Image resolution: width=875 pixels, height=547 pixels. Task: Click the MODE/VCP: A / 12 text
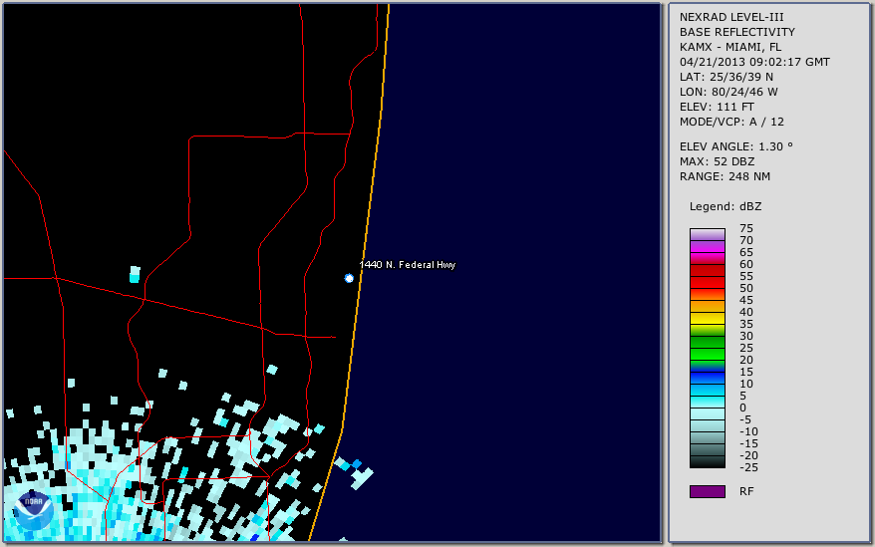[731, 122]
